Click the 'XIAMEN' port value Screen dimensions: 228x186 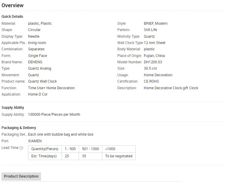pyautogui.click(x=35, y=141)
